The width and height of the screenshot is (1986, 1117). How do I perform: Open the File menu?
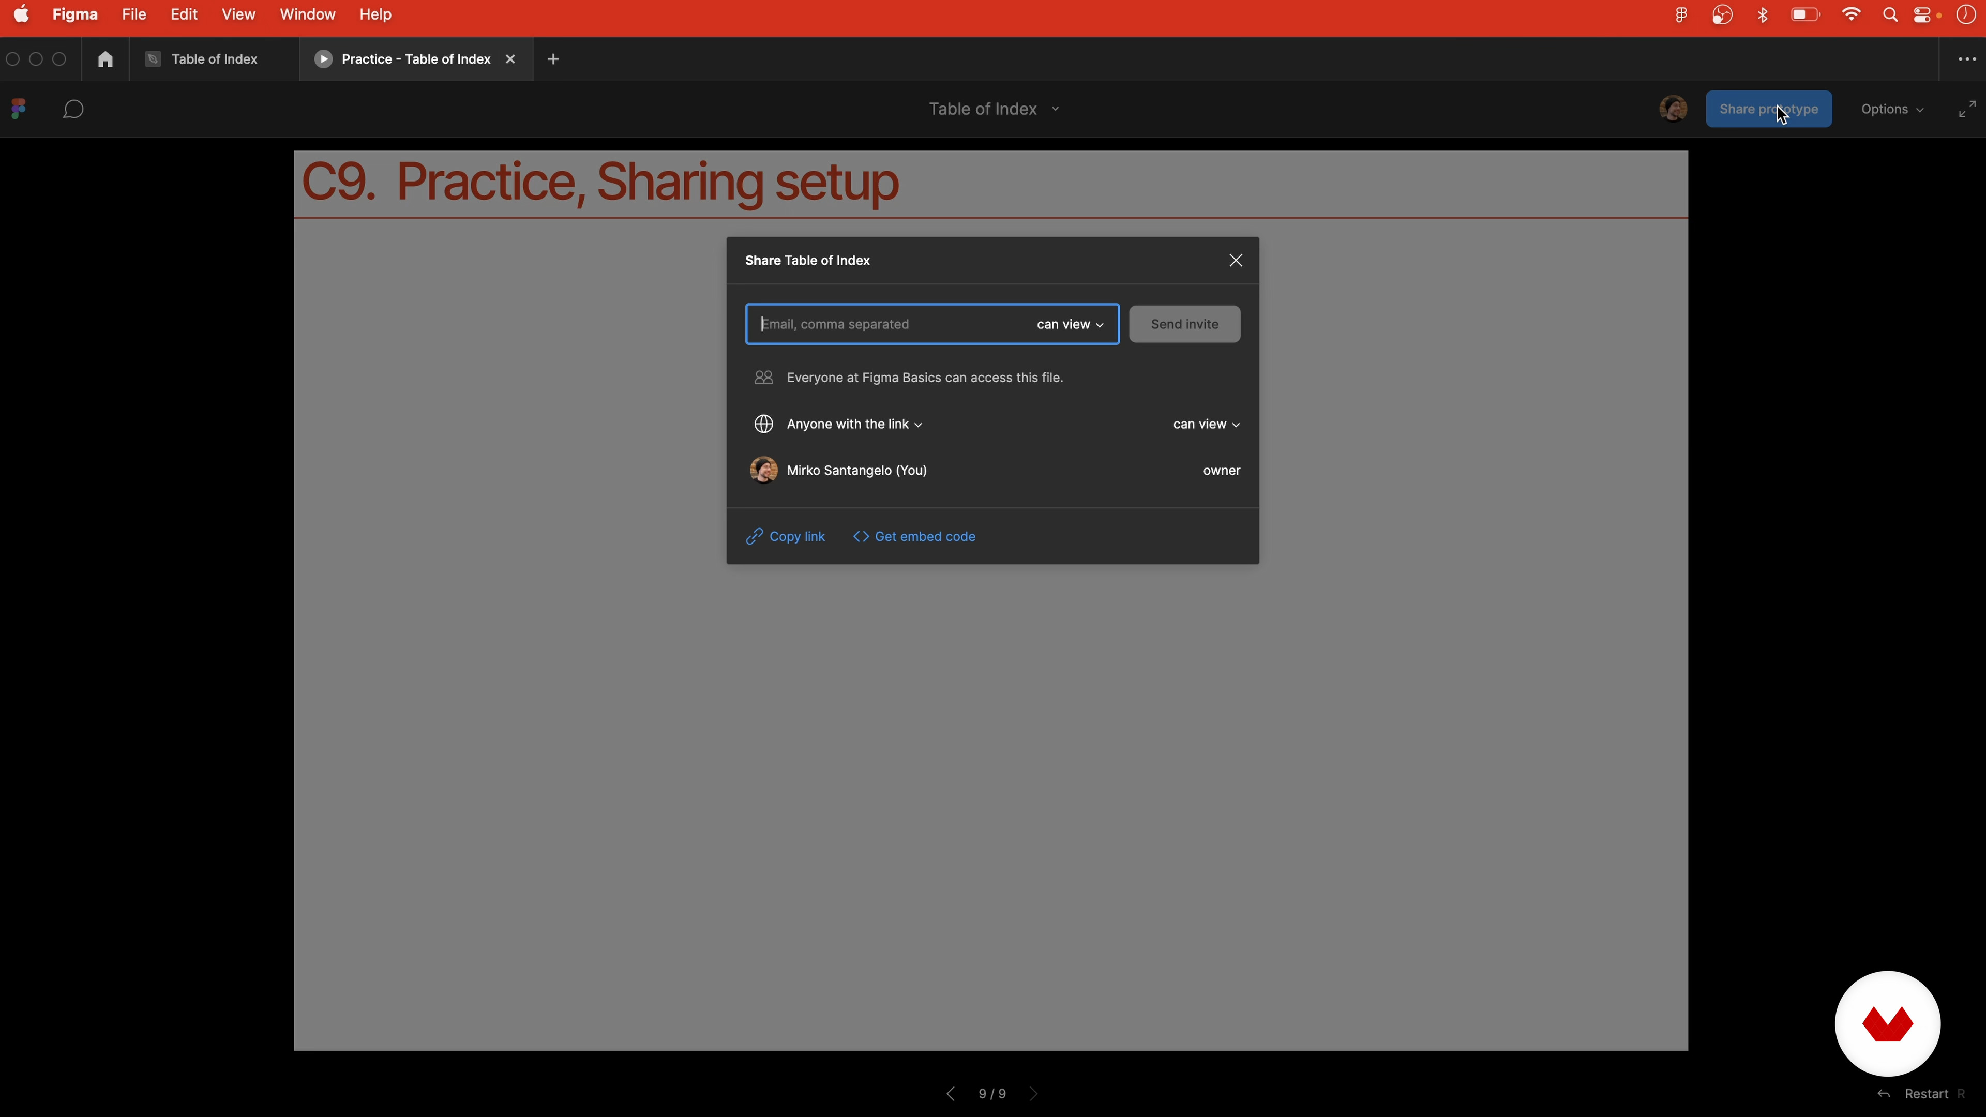coord(134,14)
